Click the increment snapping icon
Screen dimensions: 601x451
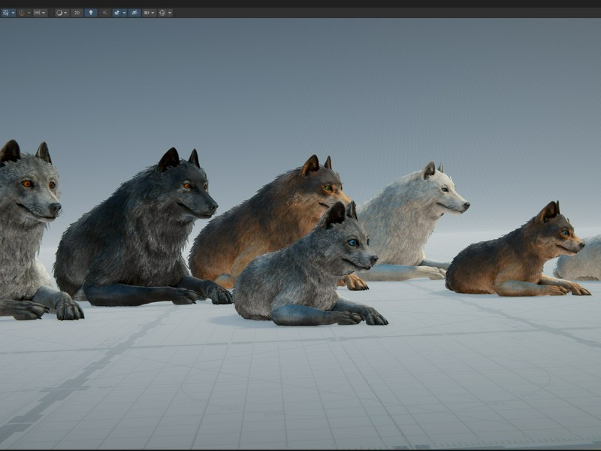tap(37, 13)
